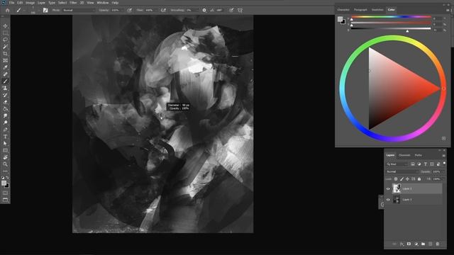The width and height of the screenshot is (454, 255).
Task: Add a layer style with fx icon
Action: click(402, 244)
